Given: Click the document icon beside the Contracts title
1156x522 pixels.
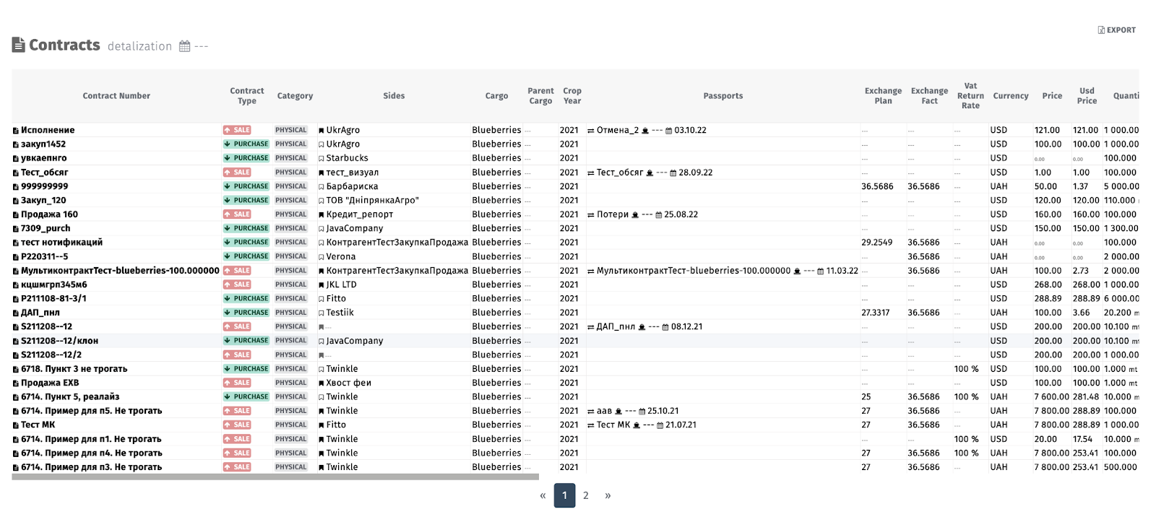Looking at the screenshot, I should click(x=18, y=45).
